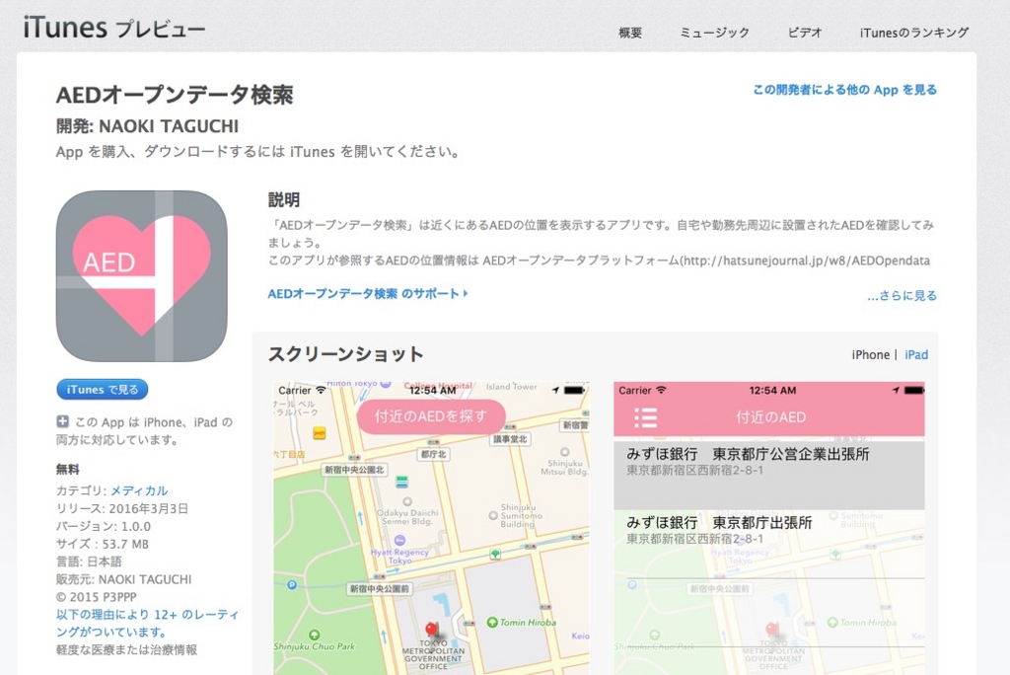Click the Tomin Hiroba green marker icon
This screenshot has width=1010, height=675.
coord(492,622)
